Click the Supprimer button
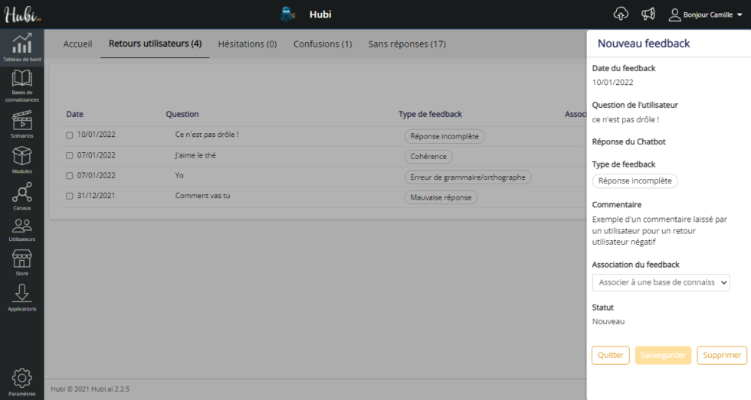Viewport: 751px width, 400px height. point(721,355)
